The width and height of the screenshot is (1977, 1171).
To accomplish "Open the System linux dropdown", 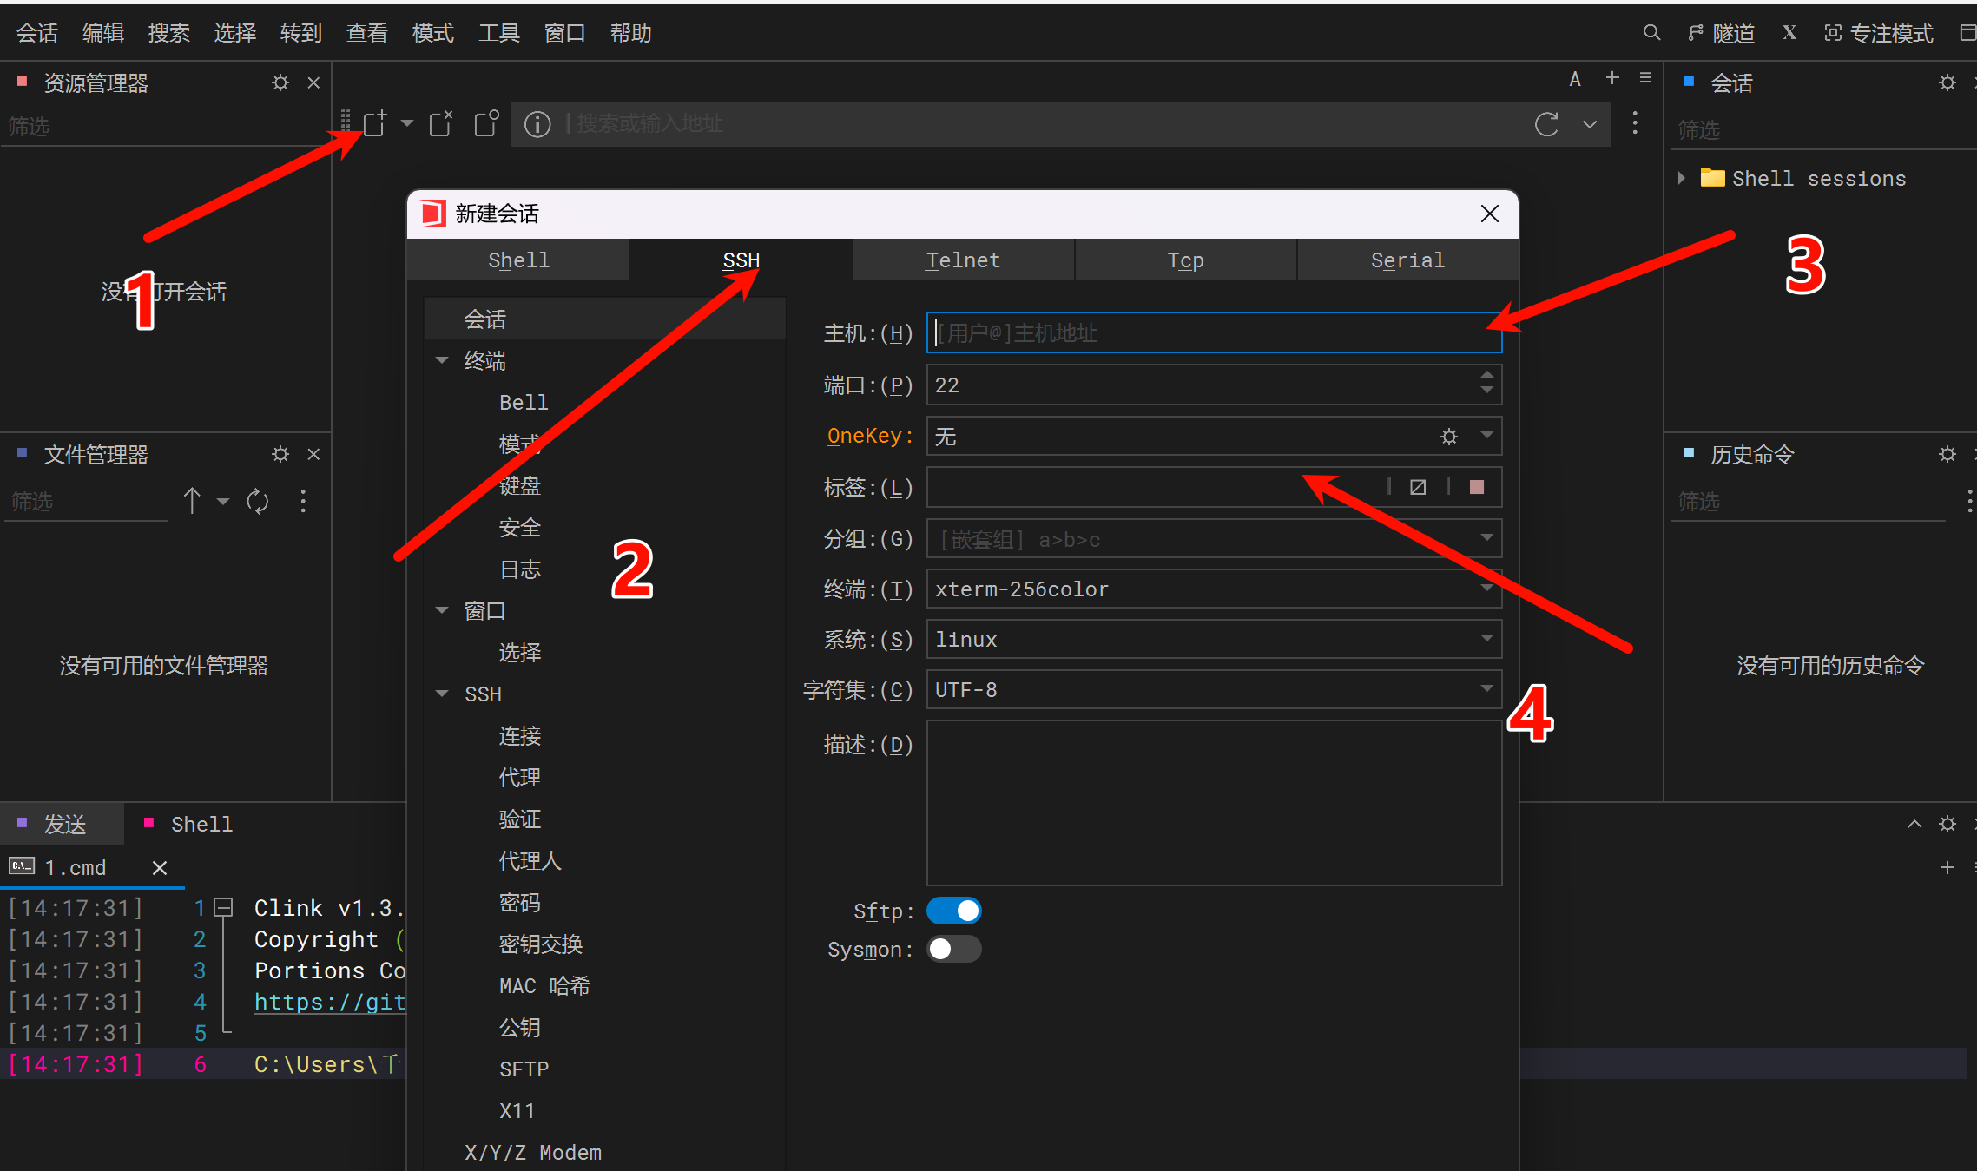I will pos(1486,639).
